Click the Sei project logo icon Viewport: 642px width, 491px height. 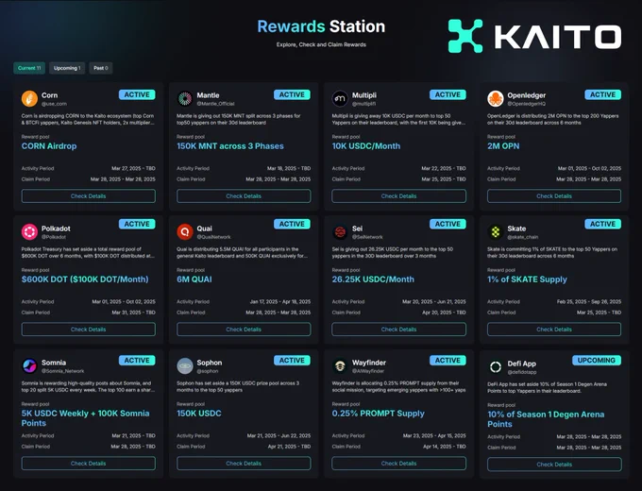(340, 231)
